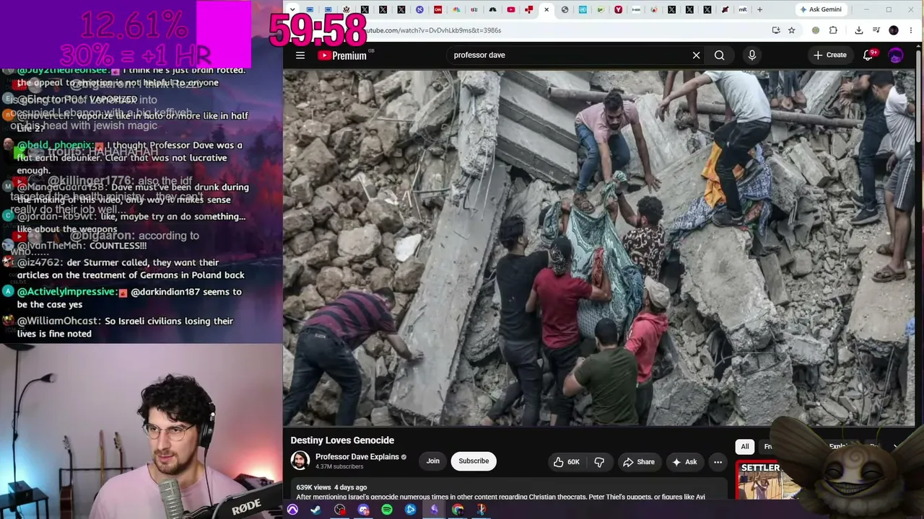This screenshot has width=924, height=519.
Task: Open Chrome three-dot menu
Action: (x=910, y=30)
